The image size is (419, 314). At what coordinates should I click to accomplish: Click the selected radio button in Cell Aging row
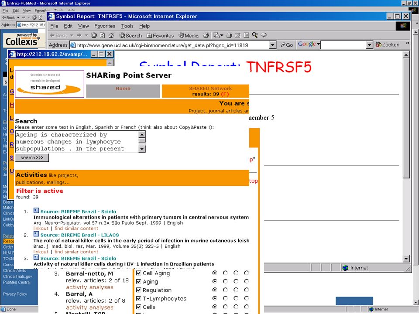pyautogui.click(x=215, y=273)
